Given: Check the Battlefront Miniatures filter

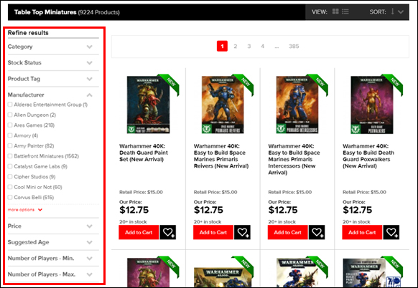Looking at the screenshot, I should click(x=10, y=156).
